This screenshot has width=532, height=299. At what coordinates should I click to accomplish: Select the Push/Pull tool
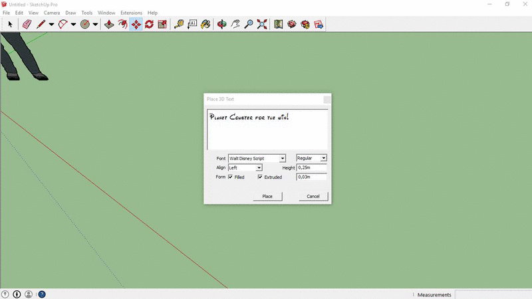pyautogui.click(x=109, y=24)
